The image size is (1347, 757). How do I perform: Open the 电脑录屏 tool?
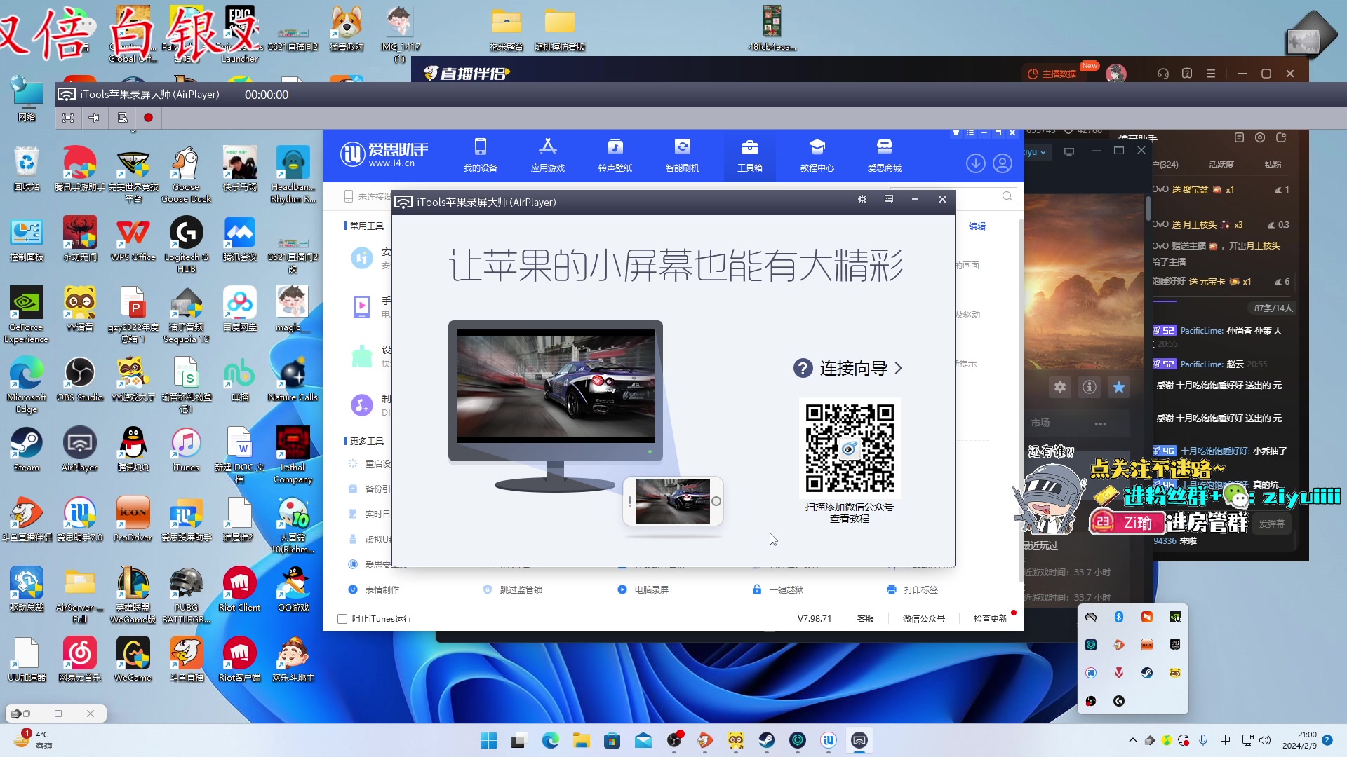click(x=644, y=590)
